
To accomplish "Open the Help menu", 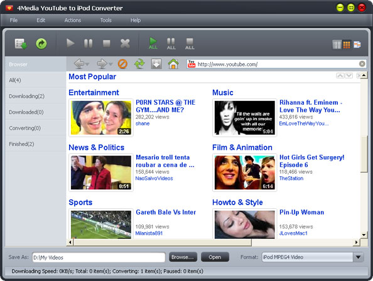I will click(136, 20).
